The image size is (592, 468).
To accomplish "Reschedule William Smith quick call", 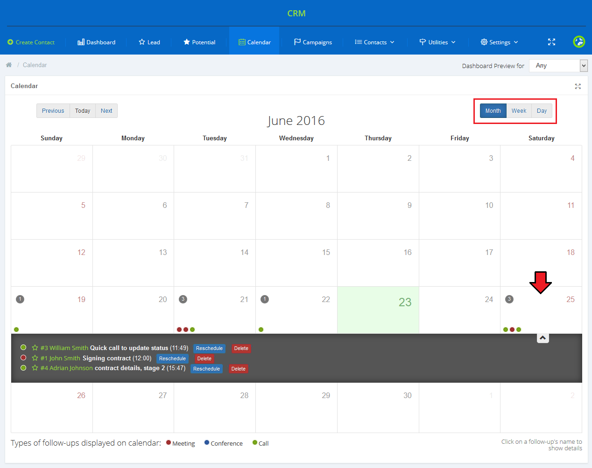I will click(209, 348).
